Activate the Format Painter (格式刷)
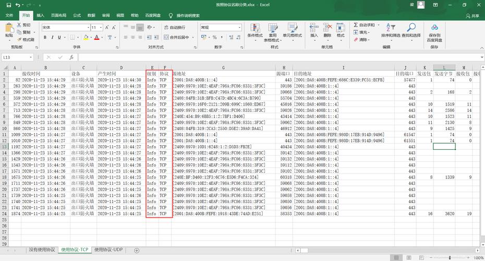The image size is (485, 261). (x=26, y=39)
